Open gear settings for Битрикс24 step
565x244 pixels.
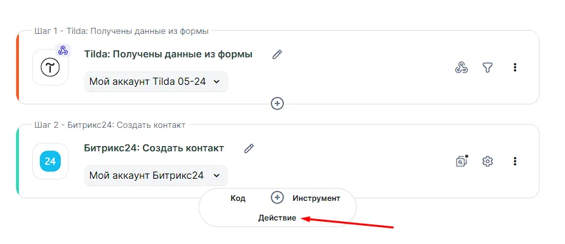click(x=487, y=161)
